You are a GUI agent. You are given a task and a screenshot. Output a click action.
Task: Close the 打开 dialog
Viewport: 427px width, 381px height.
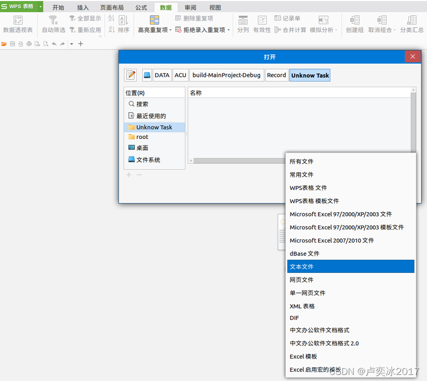[x=413, y=57]
